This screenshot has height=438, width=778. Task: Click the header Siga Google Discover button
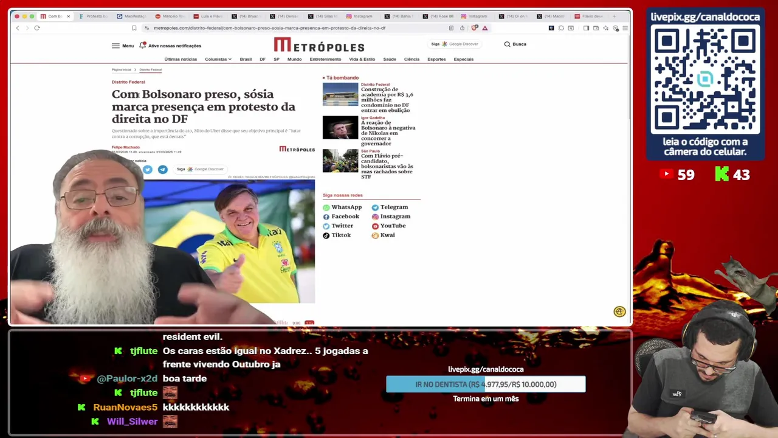pos(455,44)
